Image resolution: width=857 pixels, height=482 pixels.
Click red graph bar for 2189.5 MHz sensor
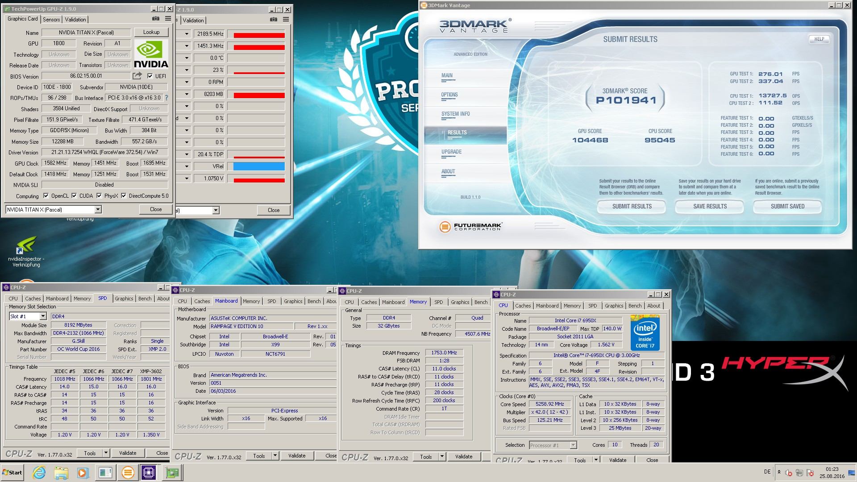259,35
